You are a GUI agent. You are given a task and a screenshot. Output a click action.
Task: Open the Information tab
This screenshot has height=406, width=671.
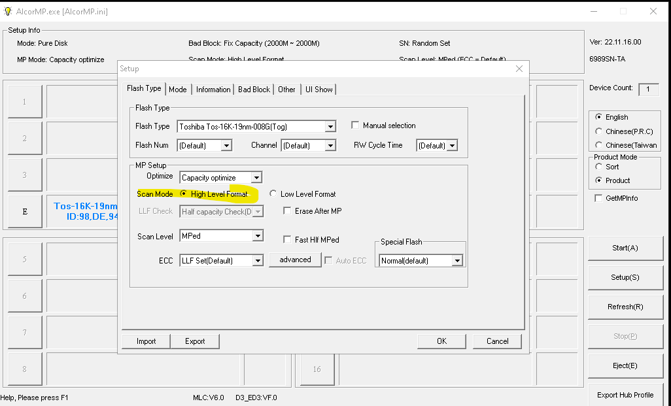point(213,90)
